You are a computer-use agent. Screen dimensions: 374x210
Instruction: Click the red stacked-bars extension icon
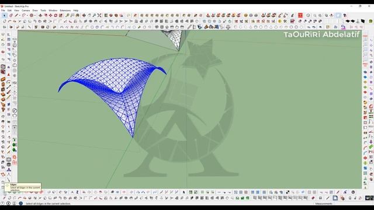[300, 16]
